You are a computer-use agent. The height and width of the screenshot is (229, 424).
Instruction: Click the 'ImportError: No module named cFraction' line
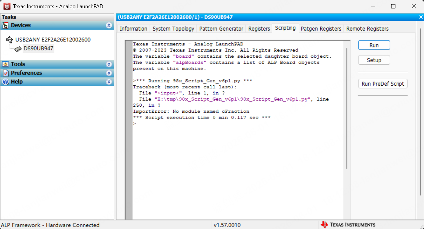pos(191,111)
